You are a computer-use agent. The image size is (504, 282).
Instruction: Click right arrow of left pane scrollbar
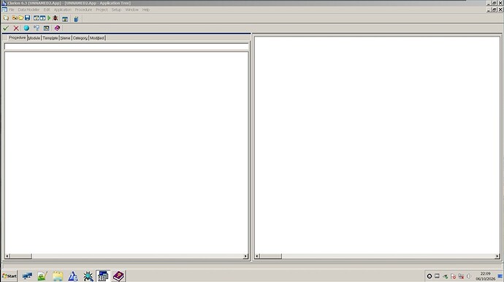click(245, 256)
